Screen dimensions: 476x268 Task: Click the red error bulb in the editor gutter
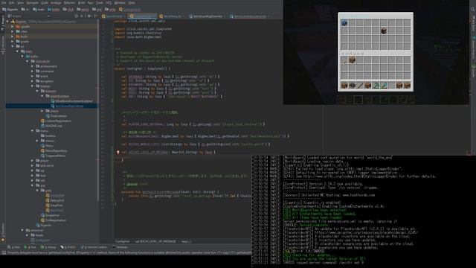[x=118, y=152]
